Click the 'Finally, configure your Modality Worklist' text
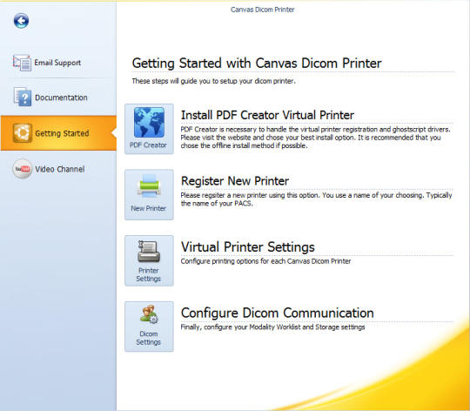Screen dimensions: 470x411 pyautogui.click(x=272, y=327)
